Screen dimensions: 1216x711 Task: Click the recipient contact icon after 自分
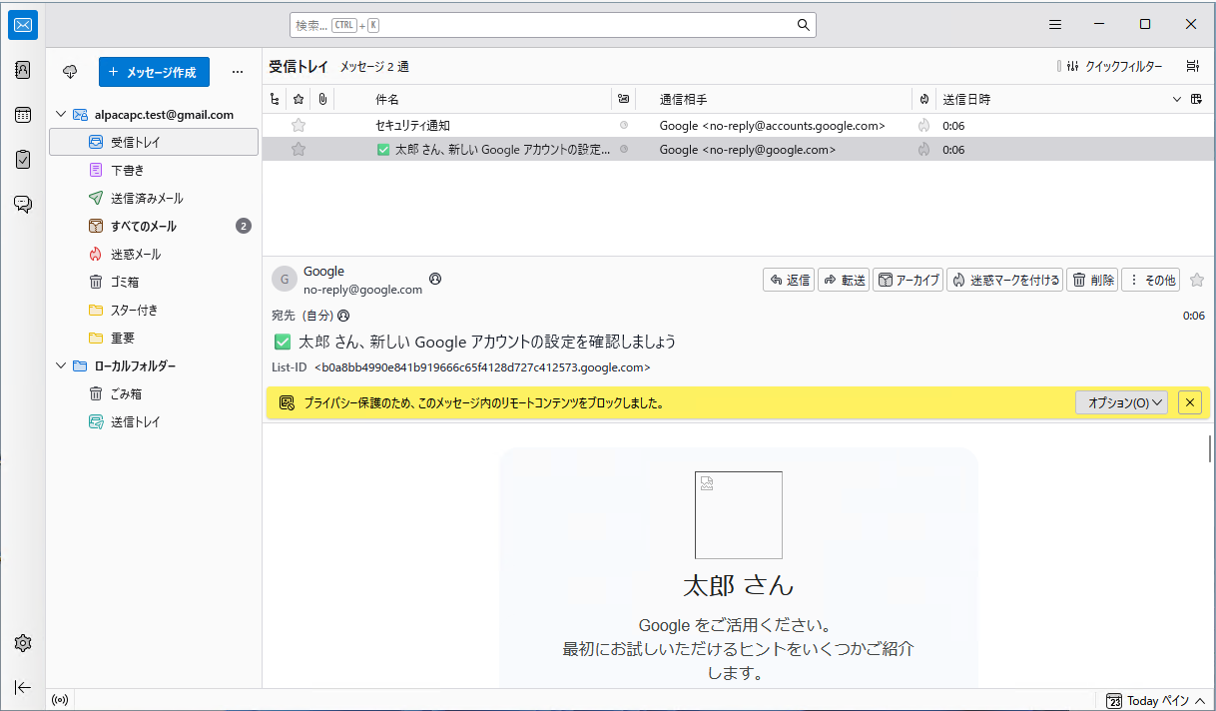pyautogui.click(x=343, y=316)
